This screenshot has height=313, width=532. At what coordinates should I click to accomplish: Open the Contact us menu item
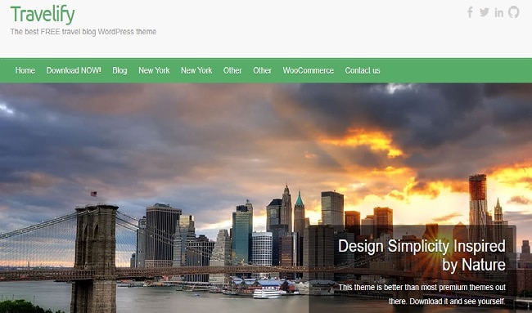pyautogui.click(x=363, y=70)
